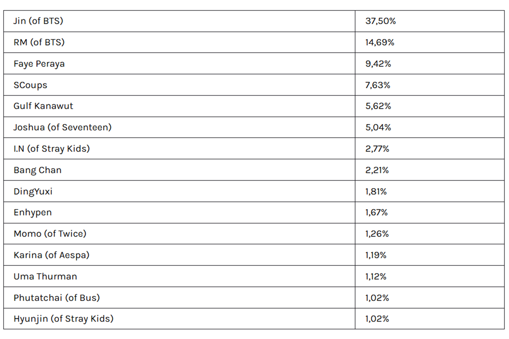Click the Faye Peraya row name

coord(39,64)
